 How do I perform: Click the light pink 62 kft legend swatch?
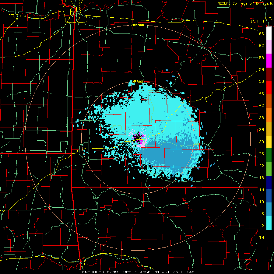269,47
